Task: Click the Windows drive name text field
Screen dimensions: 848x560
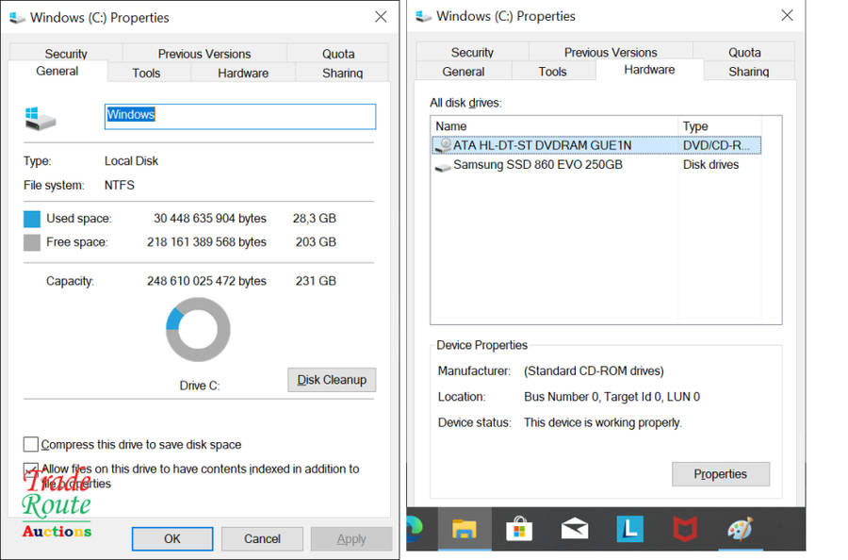Action: coord(239,116)
